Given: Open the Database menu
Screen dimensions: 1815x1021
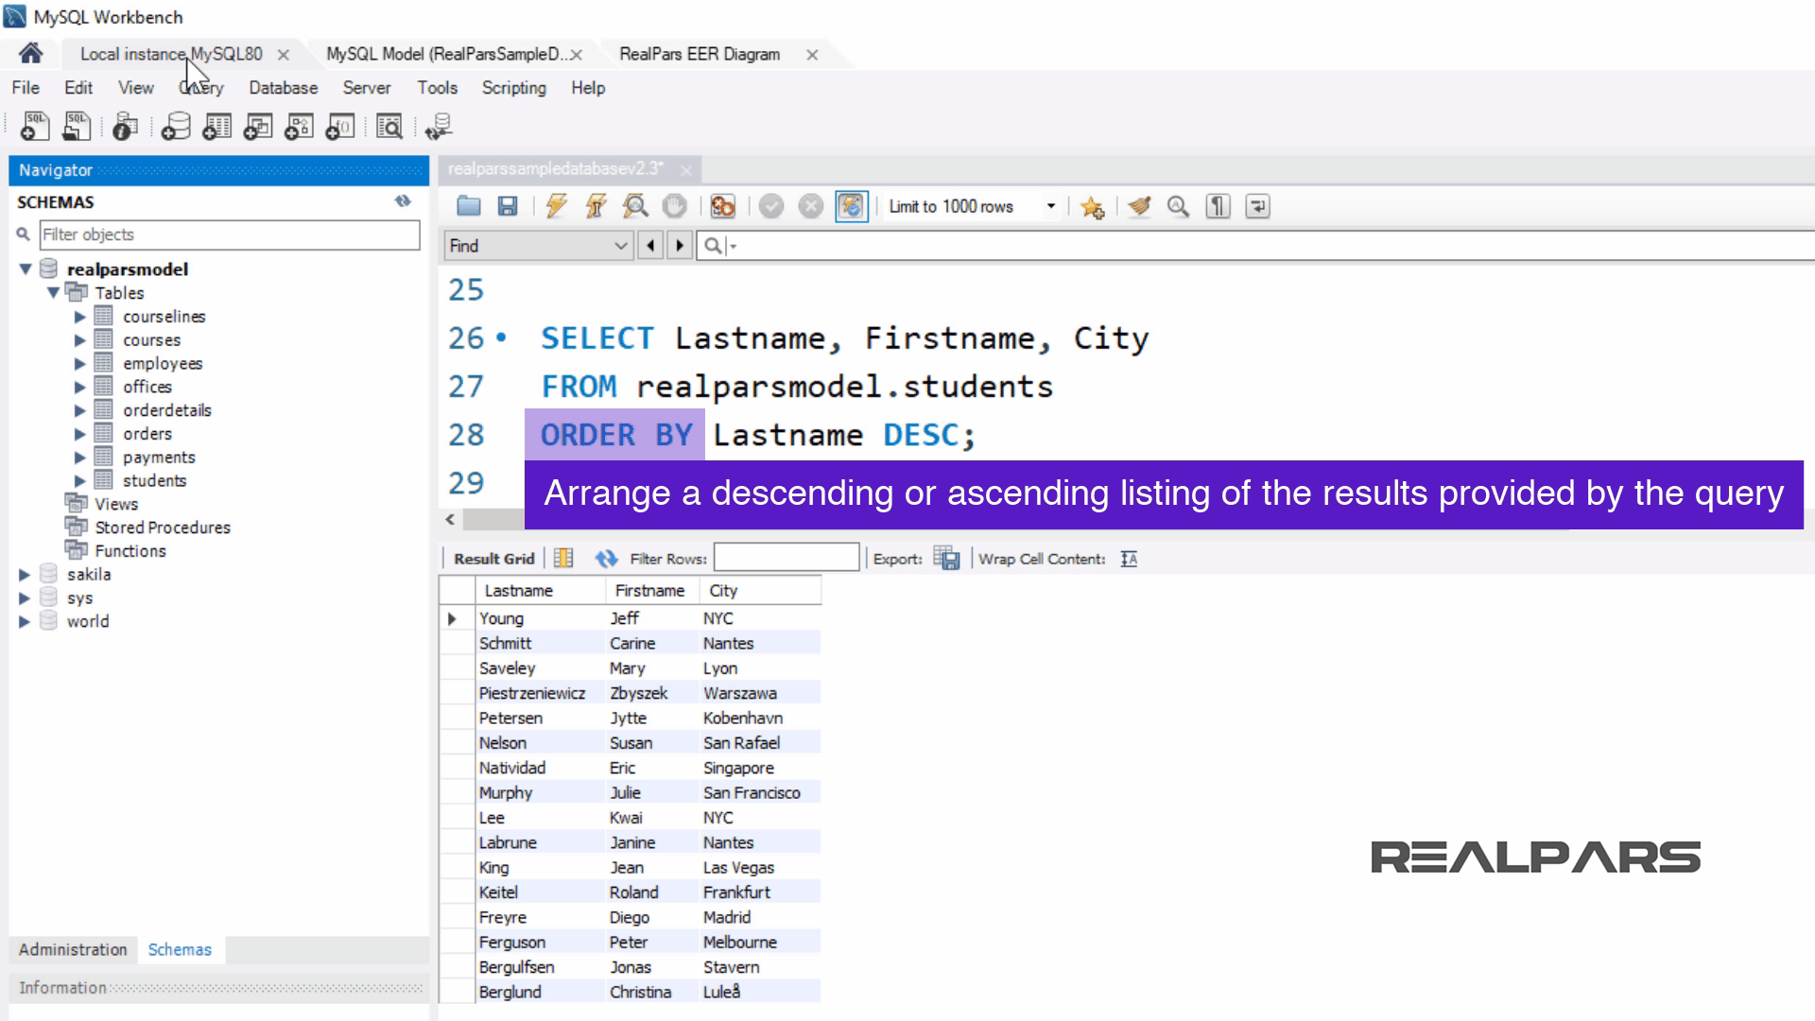Looking at the screenshot, I should tap(283, 88).
